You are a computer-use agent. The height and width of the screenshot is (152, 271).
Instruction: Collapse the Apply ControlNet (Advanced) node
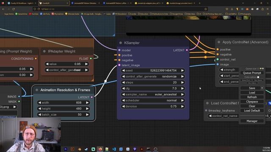point(219,42)
